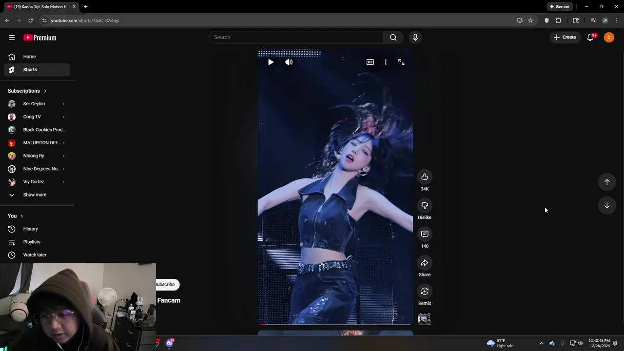
Task: Seek on the Short's red progress bar
Action: point(335,324)
